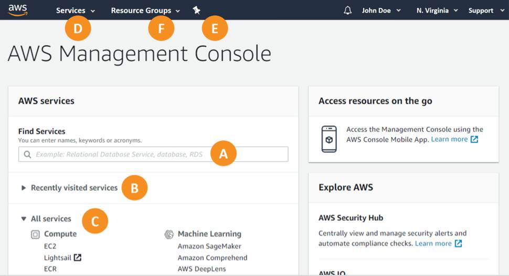Click the Machine Learning brain icon

click(x=169, y=234)
